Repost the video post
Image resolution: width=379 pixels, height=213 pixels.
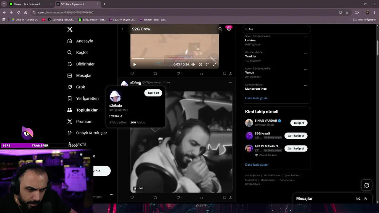pos(155,73)
